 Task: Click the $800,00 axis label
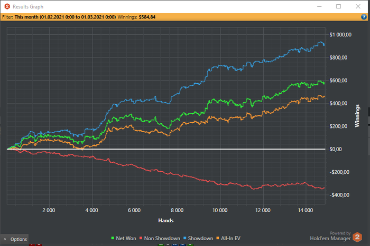[x=338, y=57]
